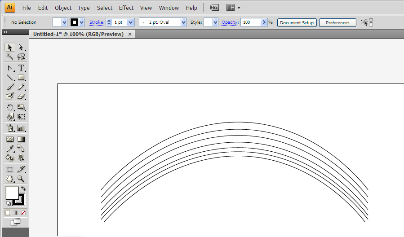Activate the Live Paint Bucket tool
Image resolution: width=404 pixels, height=237 pixels.
pos(10,158)
